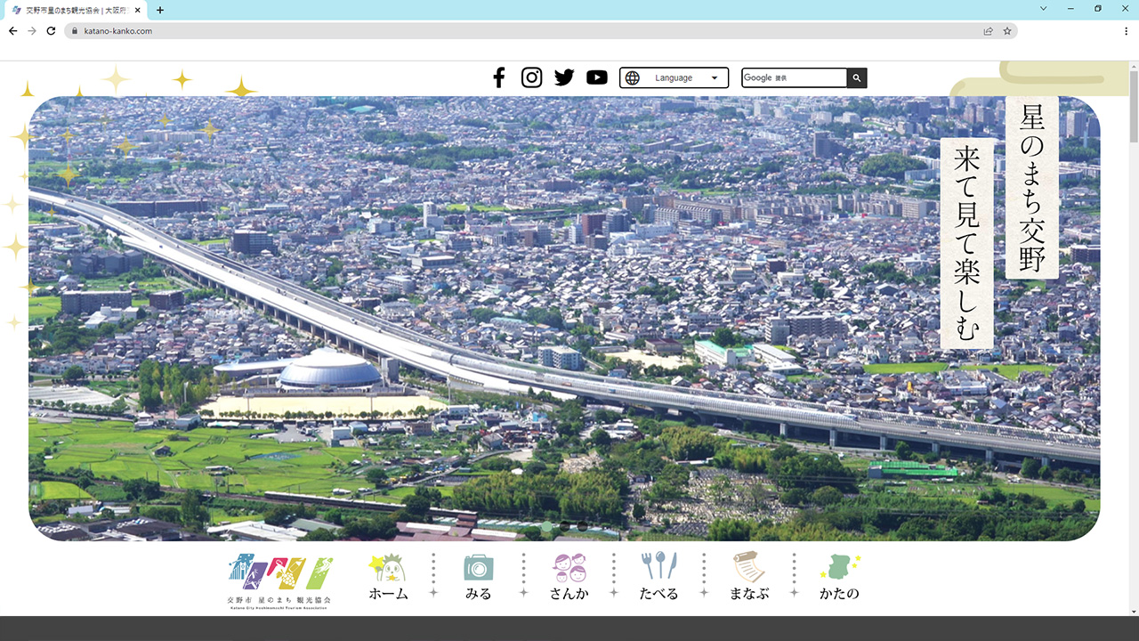Switch to the third carousel slide dot
This screenshot has width=1139, height=641.
[582, 526]
